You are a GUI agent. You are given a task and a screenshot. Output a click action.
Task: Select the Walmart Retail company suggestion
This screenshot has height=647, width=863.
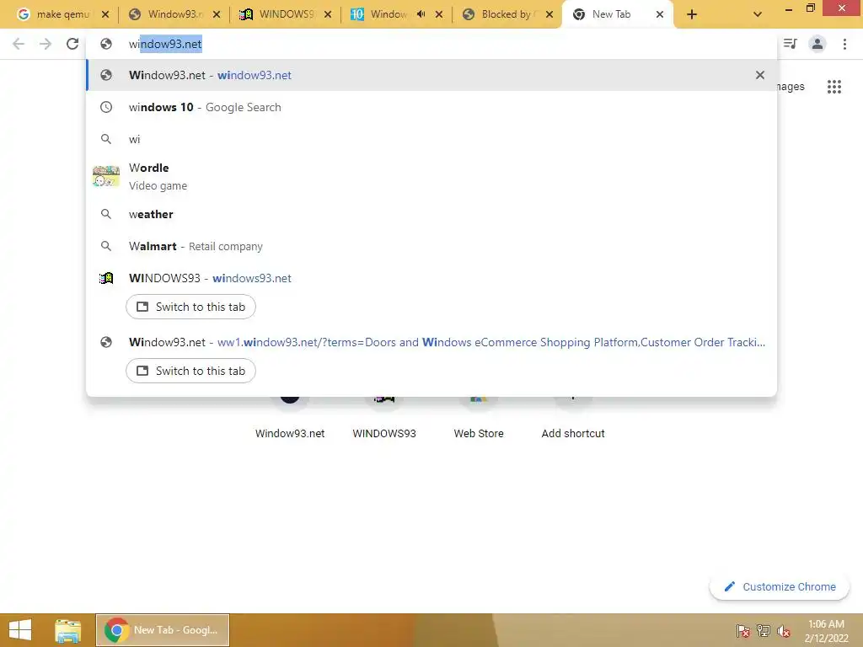[x=431, y=246]
